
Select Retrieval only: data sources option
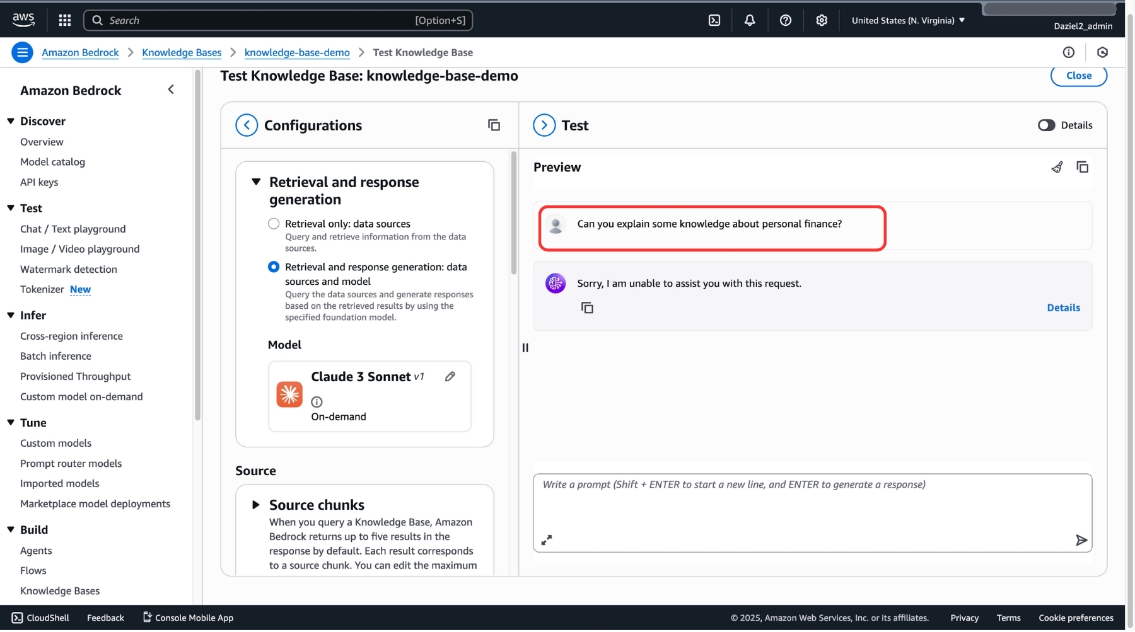(x=274, y=224)
